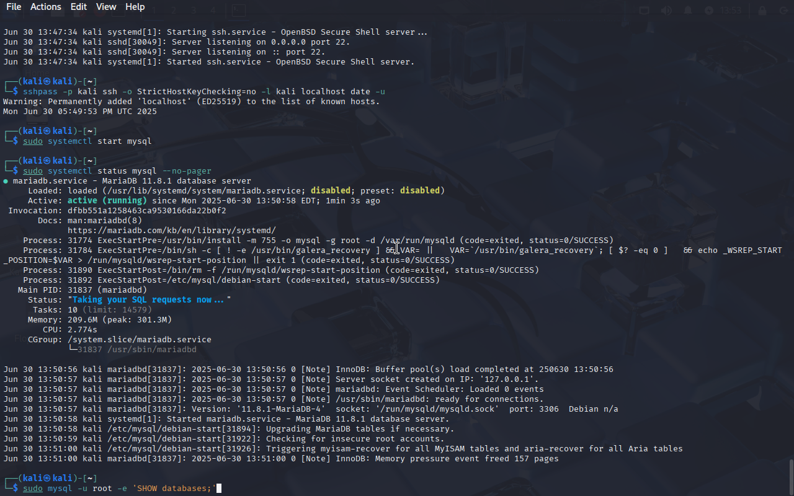Click 'Starting ssh.service' log line
This screenshot has width=794, height=496.
pyautogui.click(x=215, y=32)
